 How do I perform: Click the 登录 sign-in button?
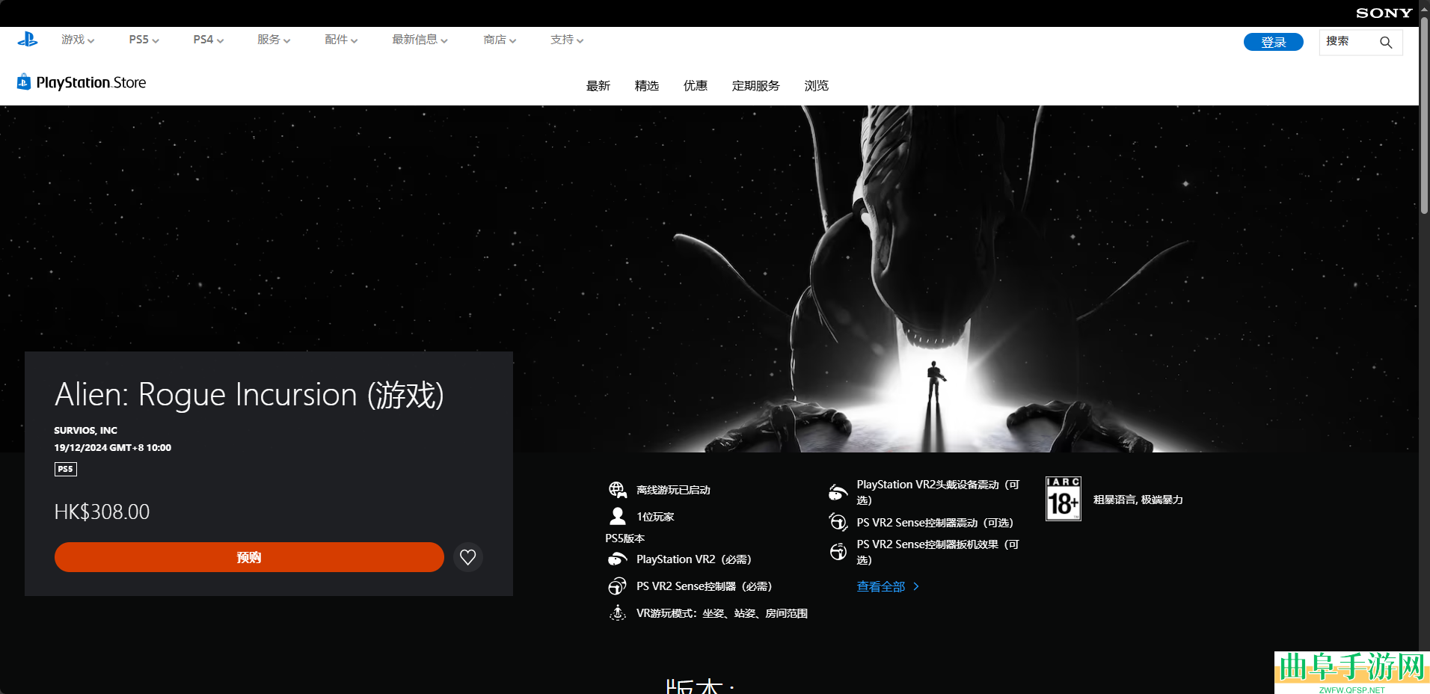pyautogui.click(x=1274, y=42)
